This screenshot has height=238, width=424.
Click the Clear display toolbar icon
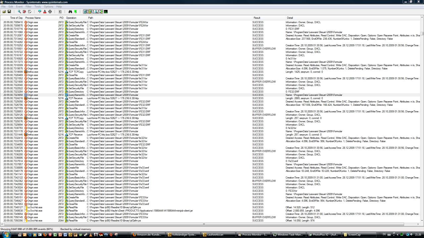tap(29, 12)
